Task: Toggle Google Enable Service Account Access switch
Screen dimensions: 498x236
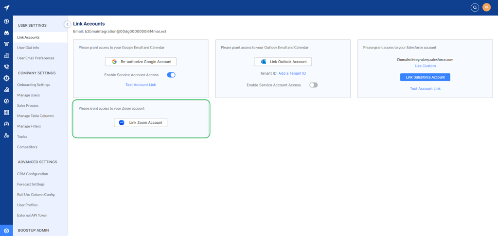Action: [x=171, y=75]
